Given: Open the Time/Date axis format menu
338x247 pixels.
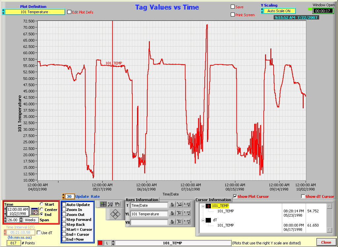Looking at the screenshot, I should pyautogui.click(x=187, y=204).
